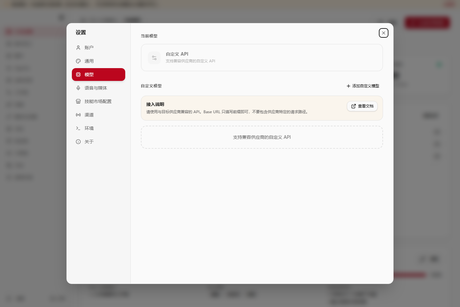The height and width of the screenshot is (307, 460).
Task: Open the 环境 settings section
Action: [98, 128]
